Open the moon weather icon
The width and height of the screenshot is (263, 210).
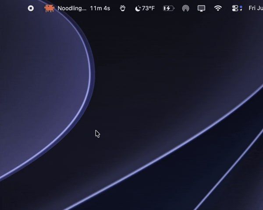click(x=138, y=8)
